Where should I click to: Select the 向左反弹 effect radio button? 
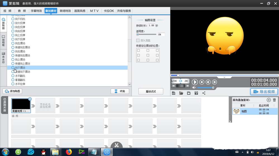coord(13,27)
